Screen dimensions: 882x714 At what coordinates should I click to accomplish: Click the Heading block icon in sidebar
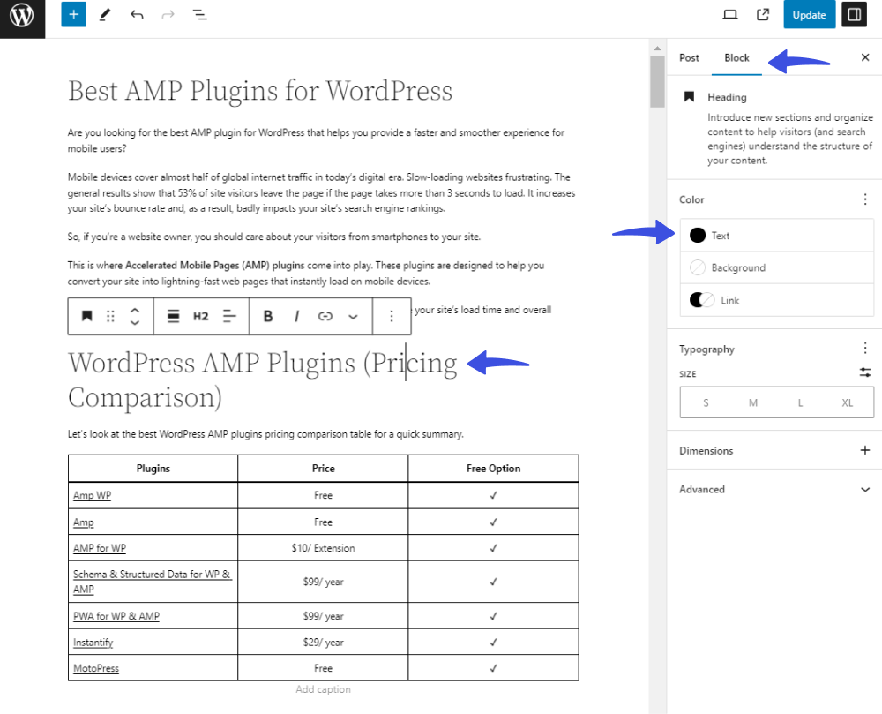pyautogui.click(x=689, y=97)
